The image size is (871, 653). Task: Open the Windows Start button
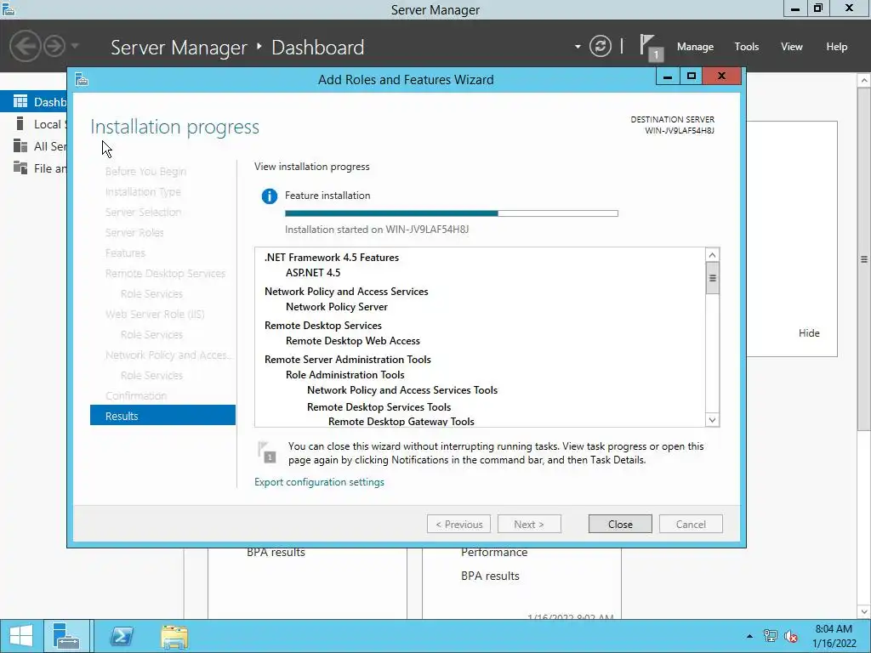[x=21, y=636]
